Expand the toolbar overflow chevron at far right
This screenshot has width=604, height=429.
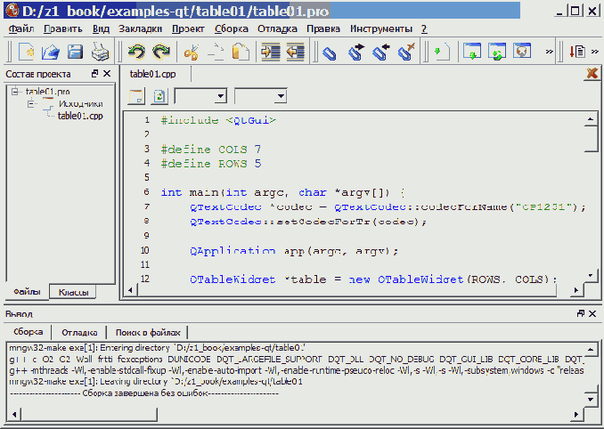pyautogui.click(x=594, y=53)
